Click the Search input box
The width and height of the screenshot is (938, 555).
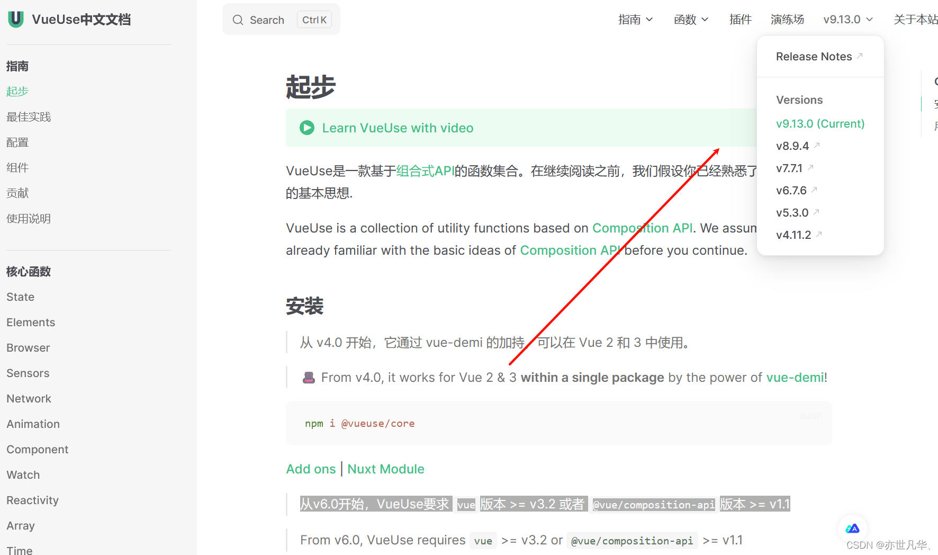pyautogui.click(x=281, y=20)
